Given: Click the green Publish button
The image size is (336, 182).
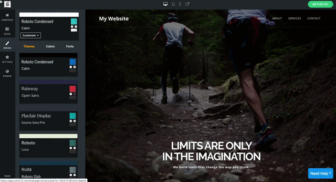Looking at the screenshot, I should pyautogui.click(x=320, y=4).
